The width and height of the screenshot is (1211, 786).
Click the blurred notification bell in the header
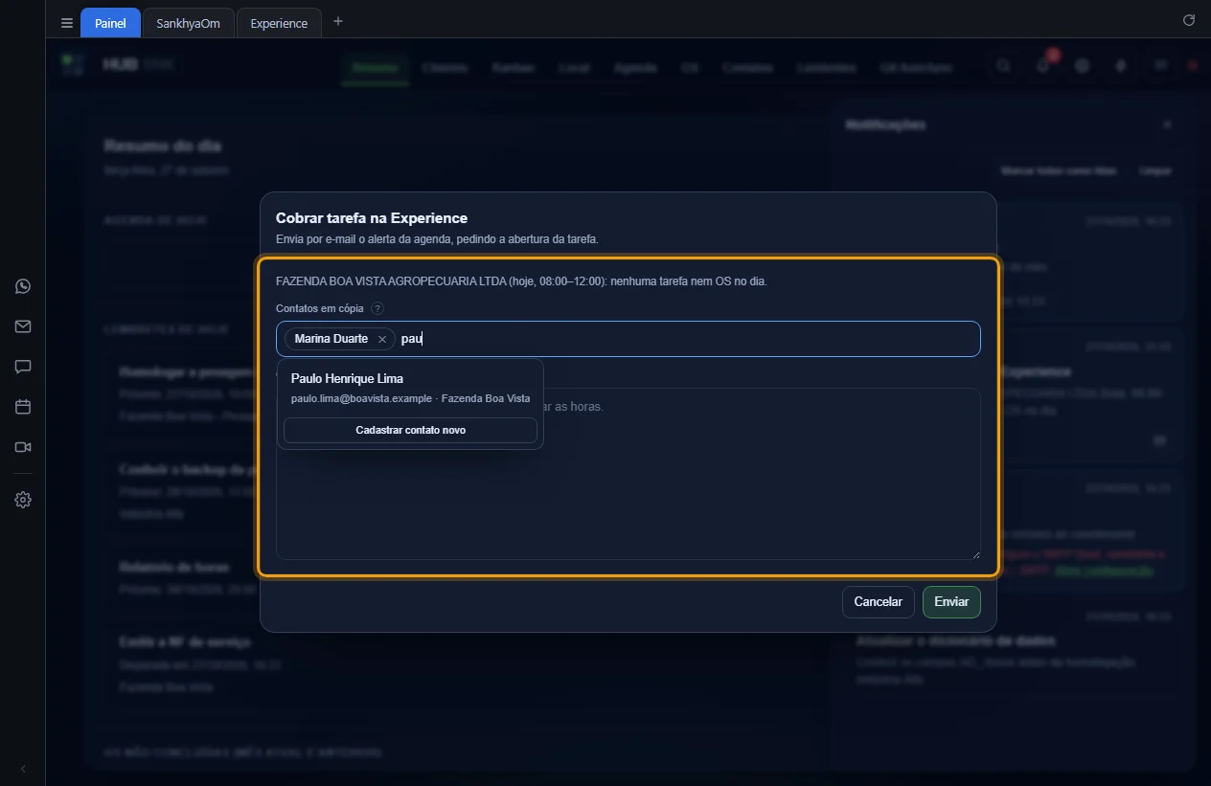coord(1043,66)
